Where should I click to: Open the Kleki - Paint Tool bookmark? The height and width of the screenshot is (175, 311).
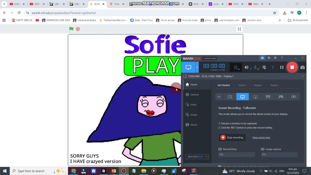click(x=142, y=20)
